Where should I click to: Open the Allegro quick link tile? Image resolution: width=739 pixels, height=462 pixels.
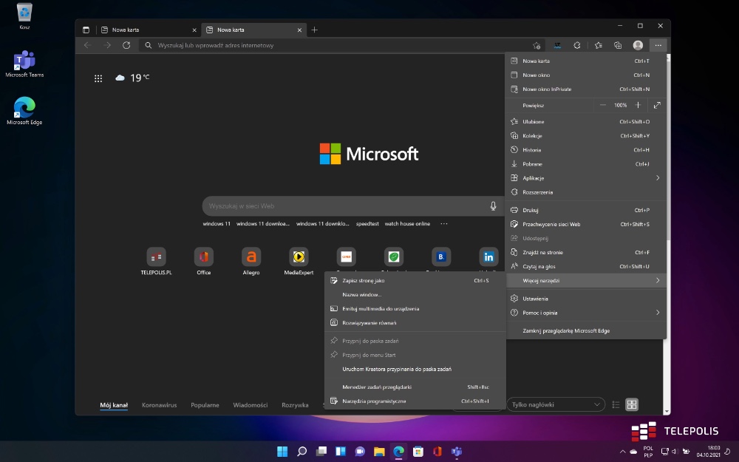click(251, 257)
